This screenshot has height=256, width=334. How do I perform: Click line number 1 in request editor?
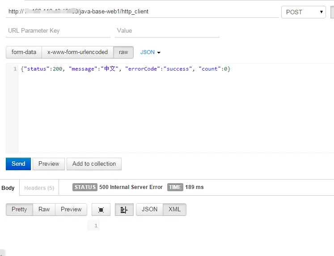tap(15, 69)
